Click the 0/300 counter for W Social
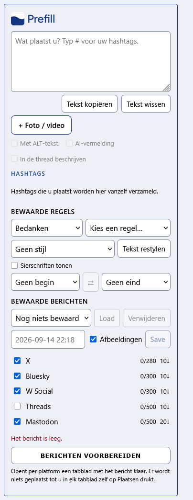The image size is (193, 500). coord(148,391)
